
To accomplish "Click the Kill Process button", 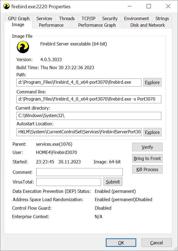I will 147,169.
